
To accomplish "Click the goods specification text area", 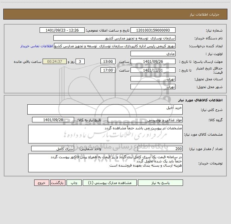I will (105, 134).
